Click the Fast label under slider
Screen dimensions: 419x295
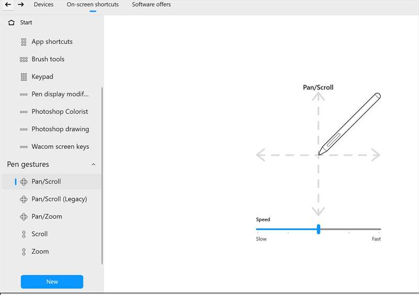pyautogui.click(x=376, y=239)
